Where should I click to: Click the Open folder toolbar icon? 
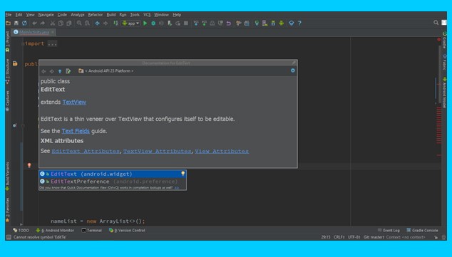coord(8,23)
